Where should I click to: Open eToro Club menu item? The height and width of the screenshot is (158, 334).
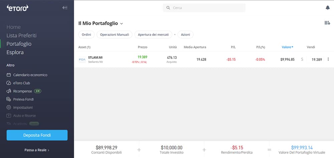[21, 83]
